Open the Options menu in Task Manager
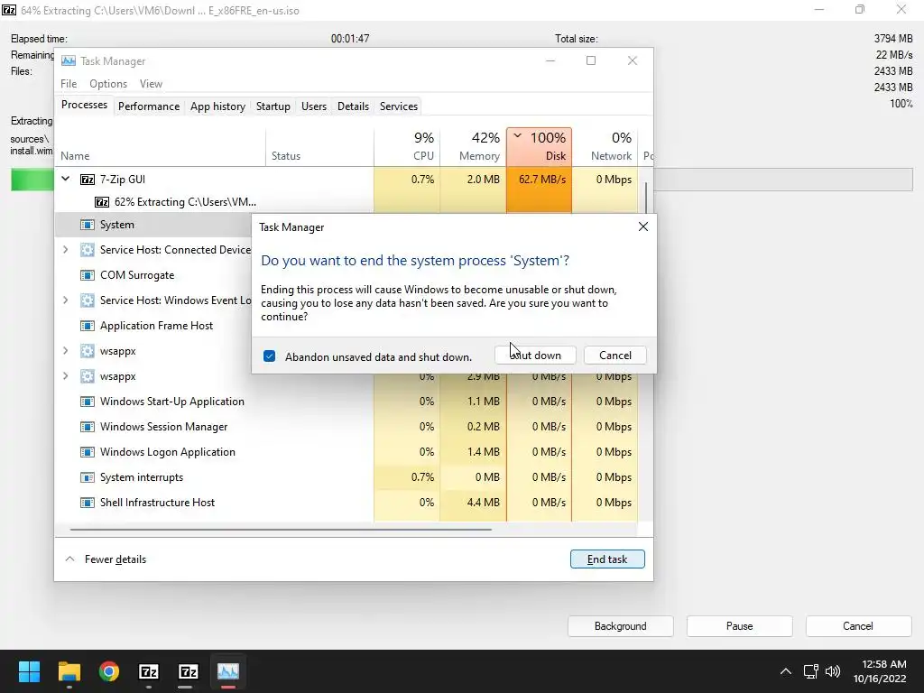 [x=108, y=84]
